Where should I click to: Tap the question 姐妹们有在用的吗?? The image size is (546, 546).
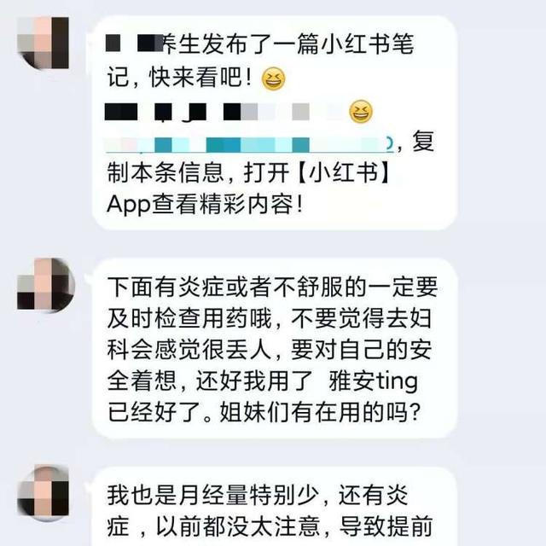point(320,412)
